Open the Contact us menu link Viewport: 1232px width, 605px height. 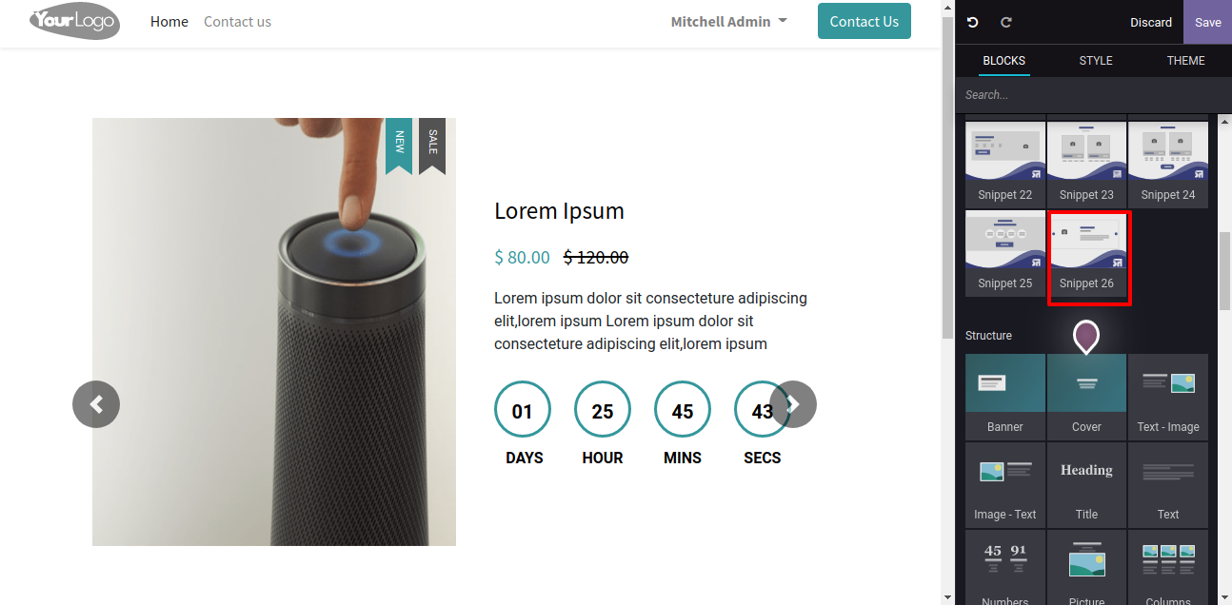(237, 21)
